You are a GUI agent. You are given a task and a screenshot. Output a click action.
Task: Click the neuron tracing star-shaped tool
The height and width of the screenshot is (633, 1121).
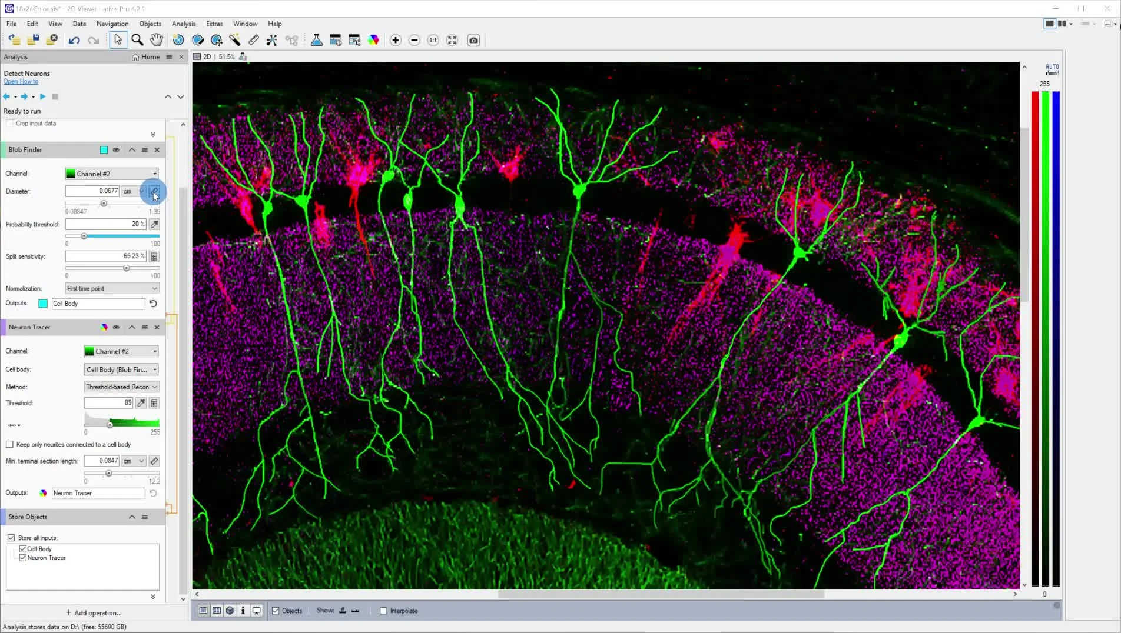[x=272, y=40]
